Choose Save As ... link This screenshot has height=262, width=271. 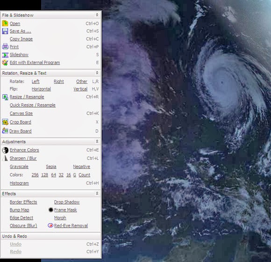[20, 31]
